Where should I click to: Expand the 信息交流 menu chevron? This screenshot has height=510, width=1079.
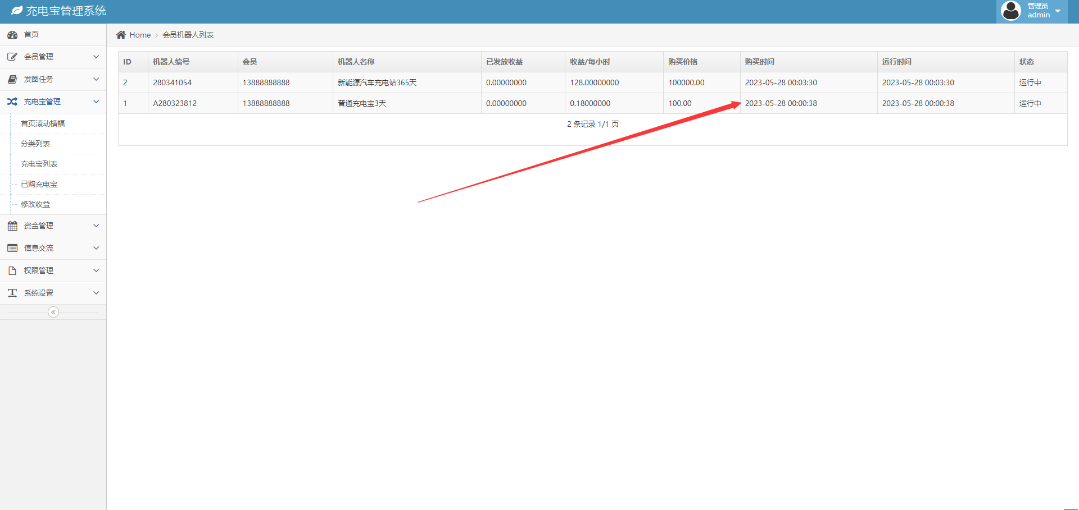pos(96,248)
